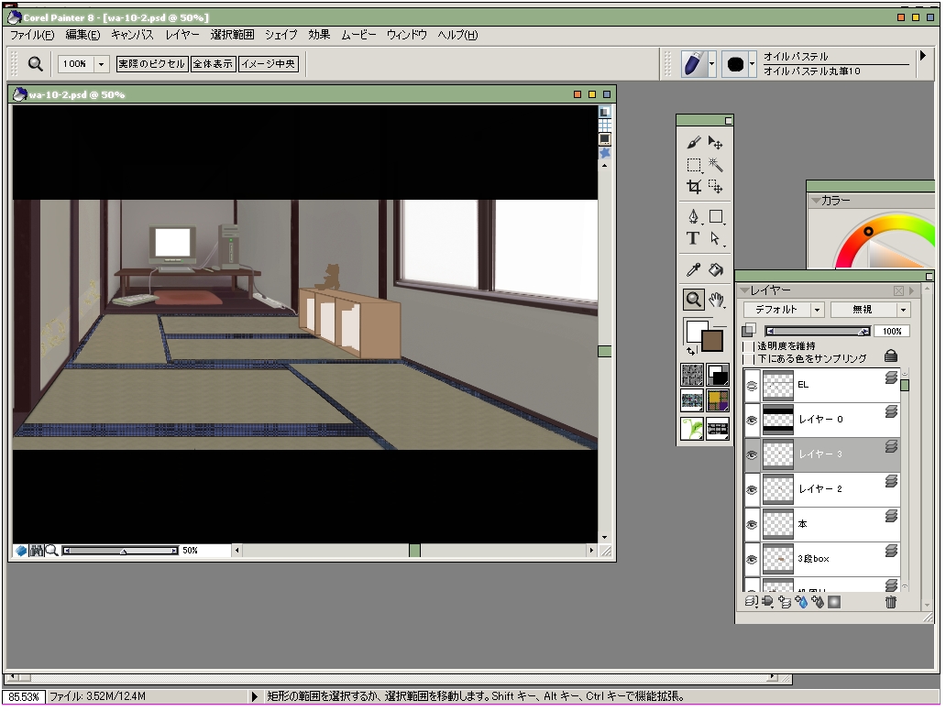This screenshot has width=946, height=711.
Task: Enable 下にある色をサンプリング checkbox
Action: tap(749, 359)
